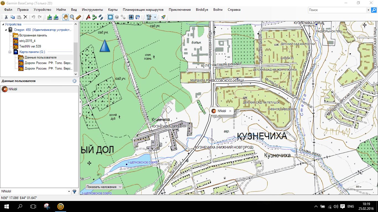This screenshot has width=378, height=212.
Task: Open the Устройство menu
Action: coord(43,10)
